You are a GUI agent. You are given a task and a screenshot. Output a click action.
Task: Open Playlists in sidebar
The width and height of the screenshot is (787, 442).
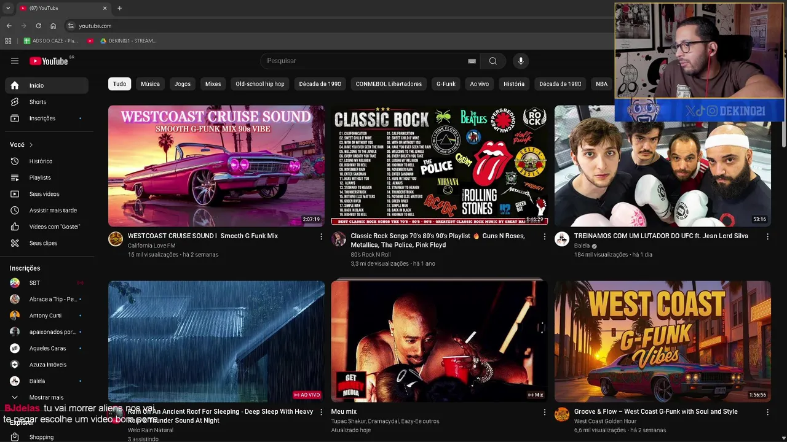click(47, 177)
